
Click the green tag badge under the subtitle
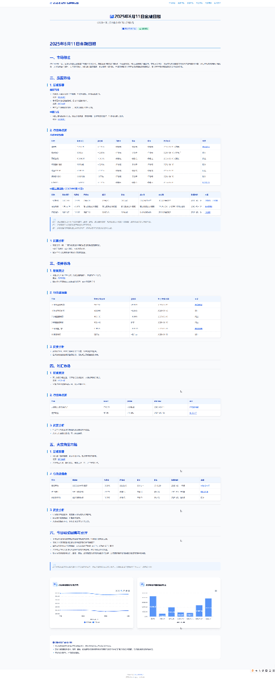pyautogui.click(x=144, y=28)
